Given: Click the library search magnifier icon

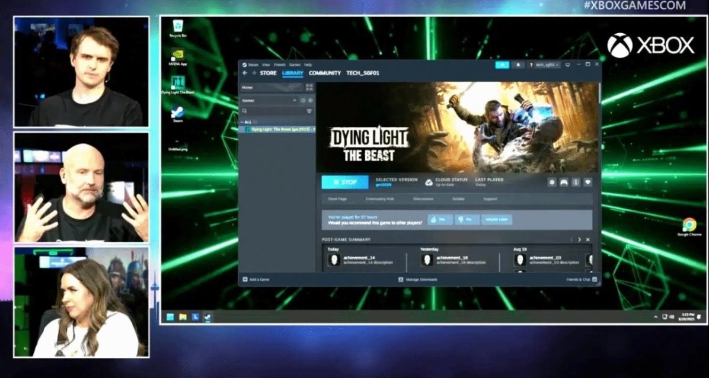Looking at the screenshot, I should point(245,111).
